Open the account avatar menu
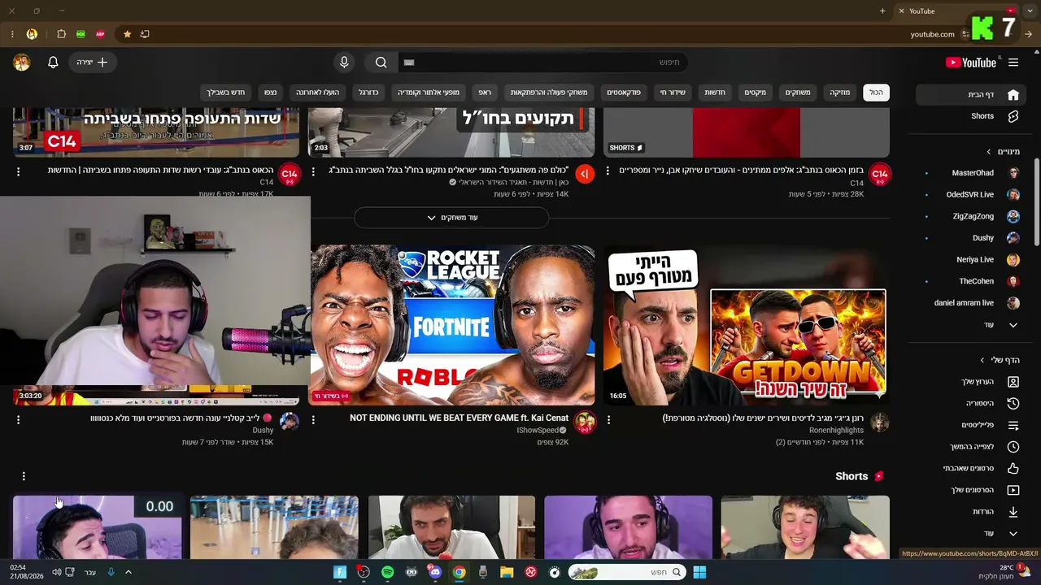 (x=22, y=63)
